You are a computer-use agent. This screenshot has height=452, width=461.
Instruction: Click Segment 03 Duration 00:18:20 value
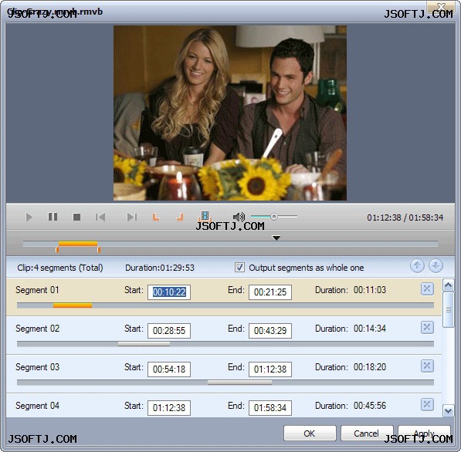[370, 367]
